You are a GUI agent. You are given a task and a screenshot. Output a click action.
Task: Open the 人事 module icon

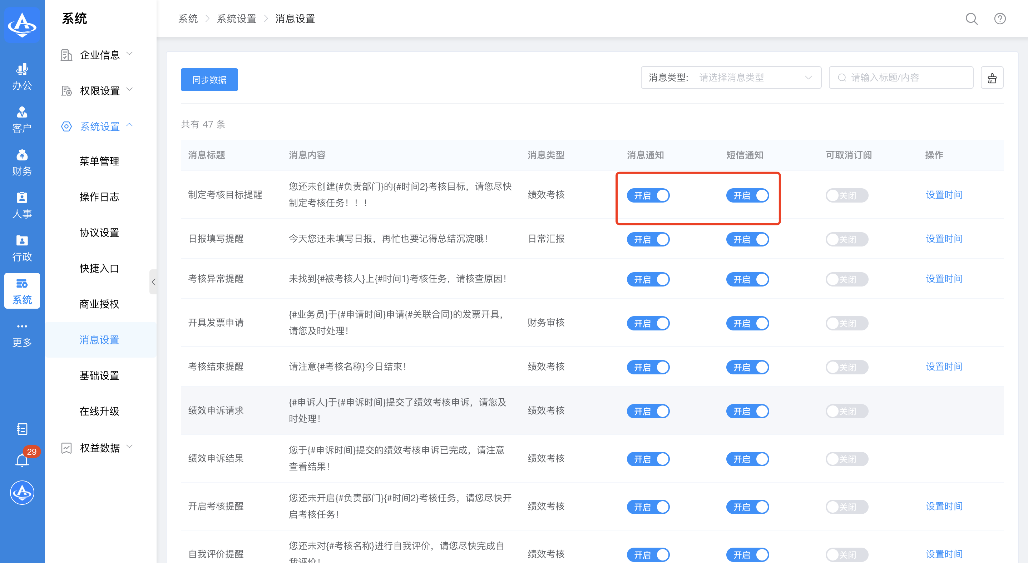[22, 205]
